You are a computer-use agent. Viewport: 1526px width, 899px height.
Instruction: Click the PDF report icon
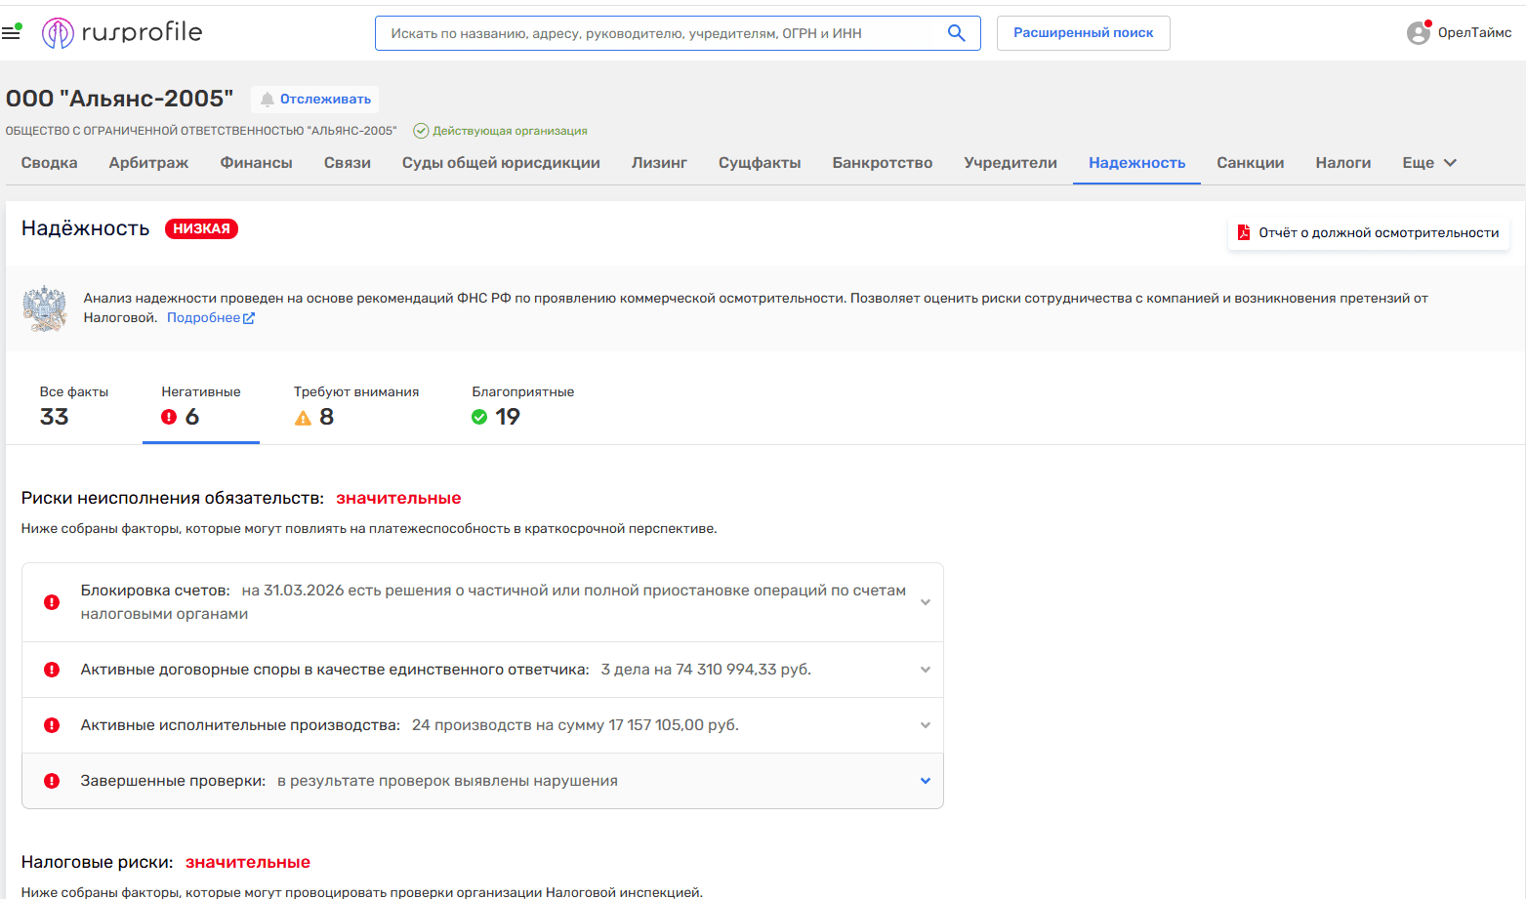1244,232
